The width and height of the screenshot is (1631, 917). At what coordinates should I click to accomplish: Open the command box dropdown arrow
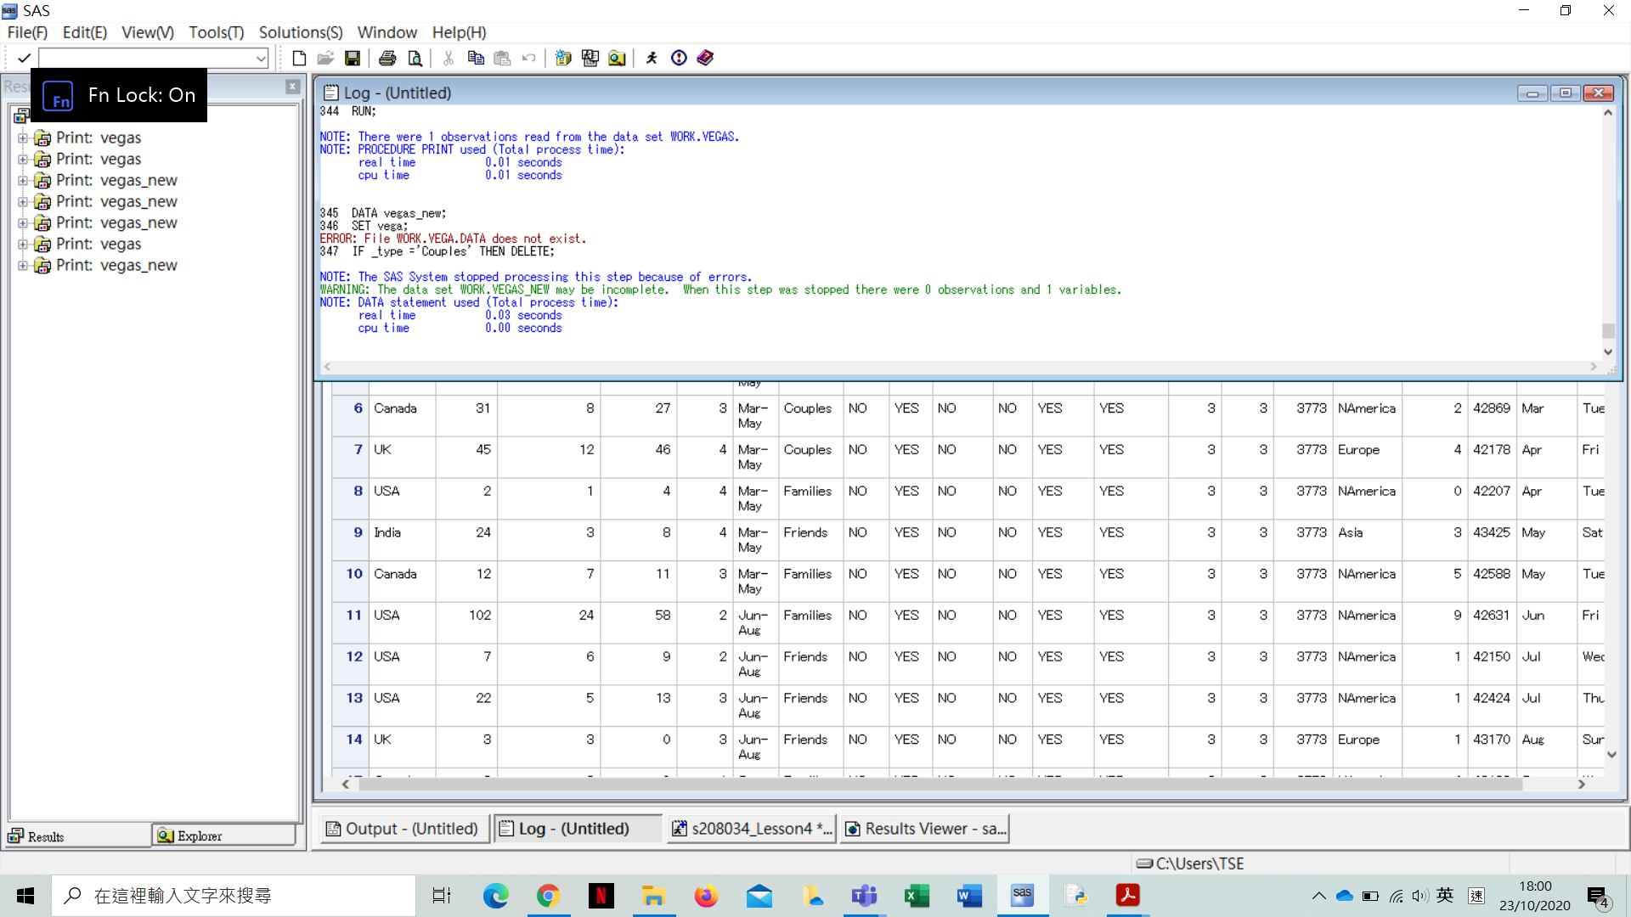point(261,58)
